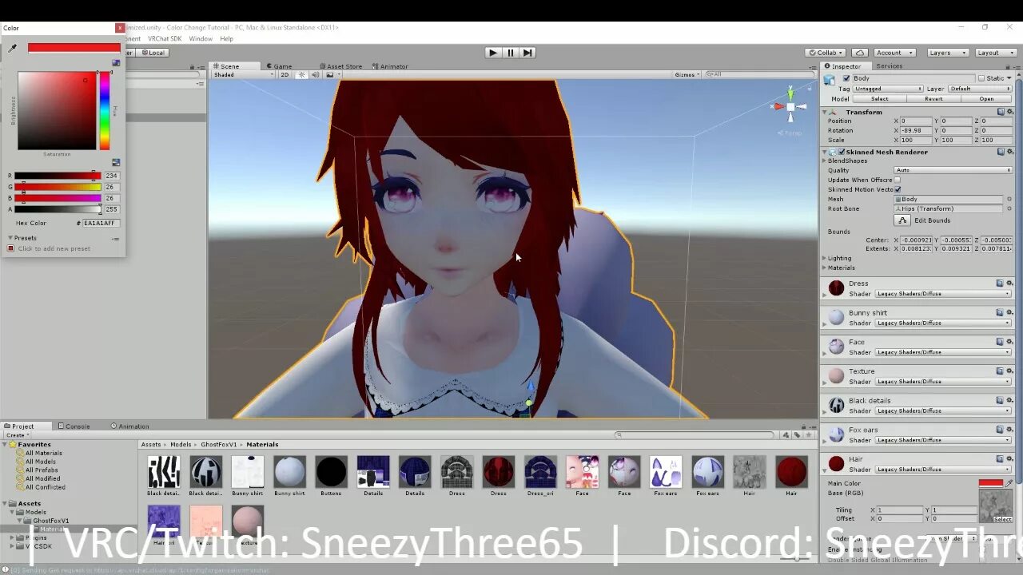Open Hair material gear menu
This screenshot has height=575, width=1023.
click(1009, 459)
